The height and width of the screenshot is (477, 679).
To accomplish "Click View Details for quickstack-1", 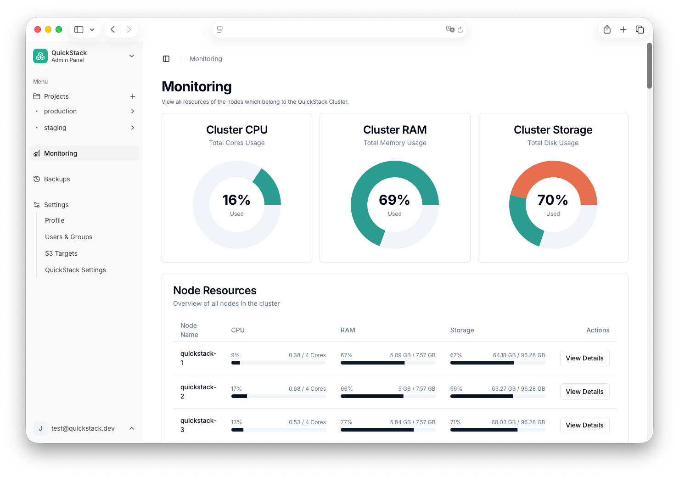I will [x=584, y=358].
